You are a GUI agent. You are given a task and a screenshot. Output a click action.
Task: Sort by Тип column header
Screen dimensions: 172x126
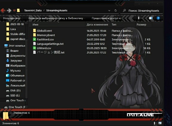(123, 24)
